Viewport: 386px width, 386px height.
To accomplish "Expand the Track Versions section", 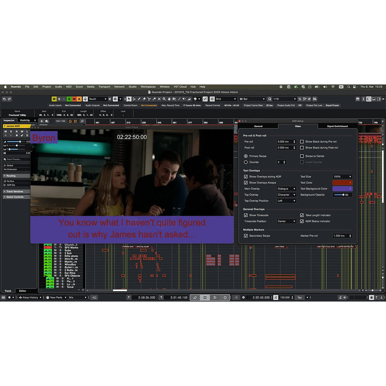I will [x=15, y=191].
